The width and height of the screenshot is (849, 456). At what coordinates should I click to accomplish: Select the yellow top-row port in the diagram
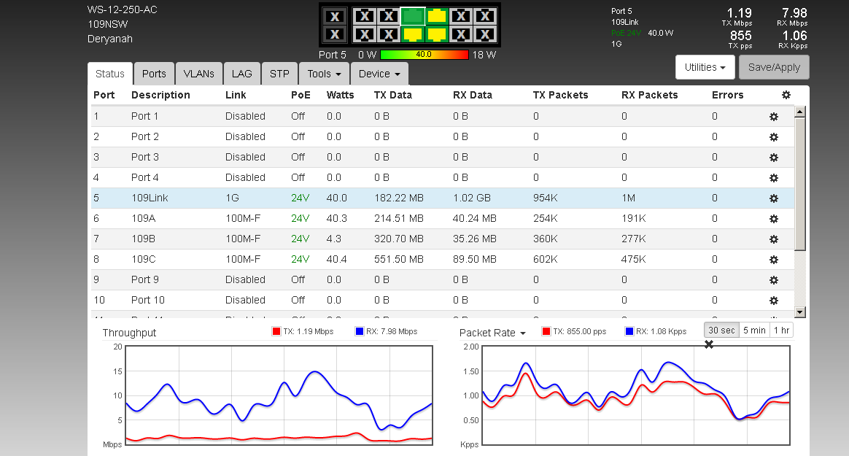coord(437,16)
